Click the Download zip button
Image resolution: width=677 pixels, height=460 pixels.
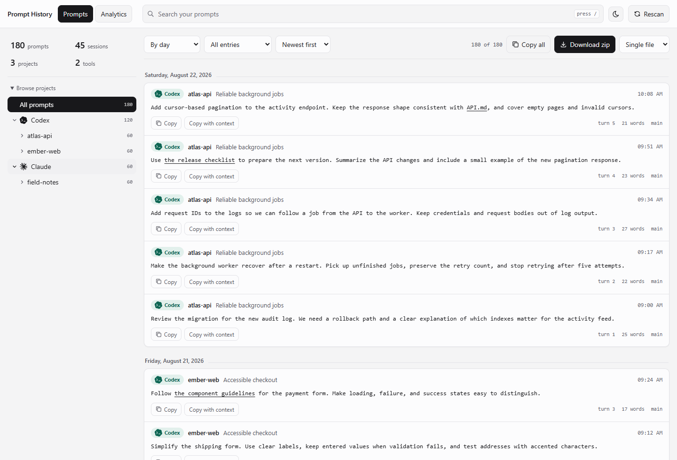click(x=585, y=45)
